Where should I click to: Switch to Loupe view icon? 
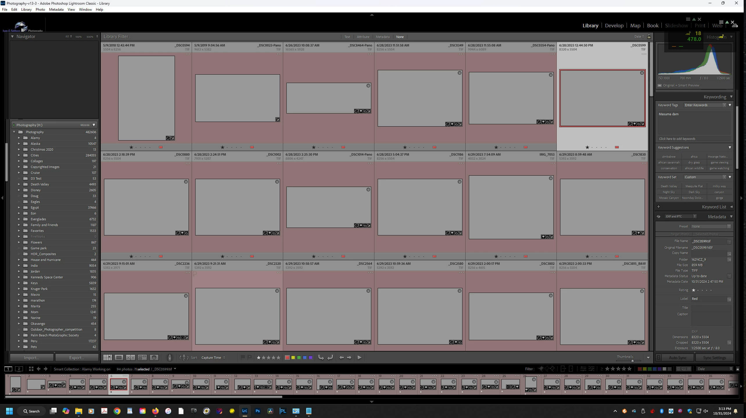(x=119, y=358)
